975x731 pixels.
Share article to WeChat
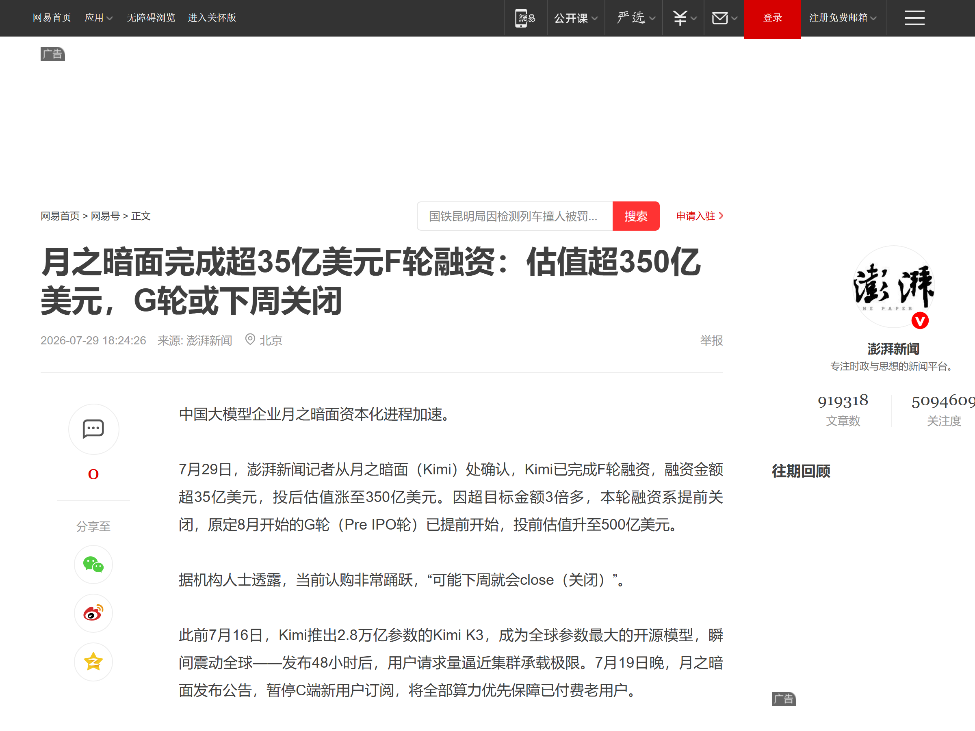(93, 564)
